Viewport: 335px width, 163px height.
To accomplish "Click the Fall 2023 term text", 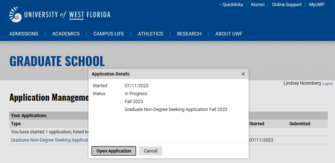I will pyautogui.click(x=134, y=102).
